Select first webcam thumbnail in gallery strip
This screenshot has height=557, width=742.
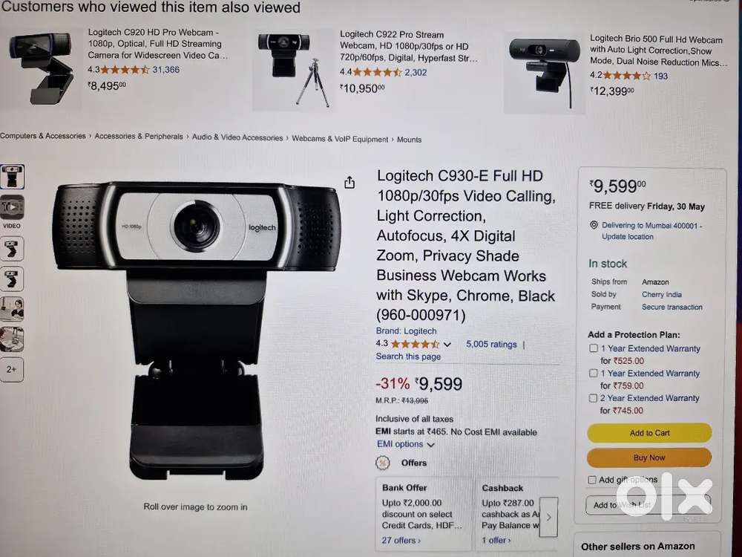pos(12,176)
